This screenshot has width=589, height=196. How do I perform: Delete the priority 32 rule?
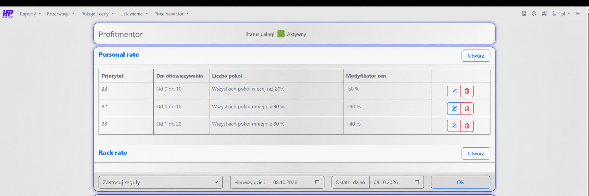[467, 108]
